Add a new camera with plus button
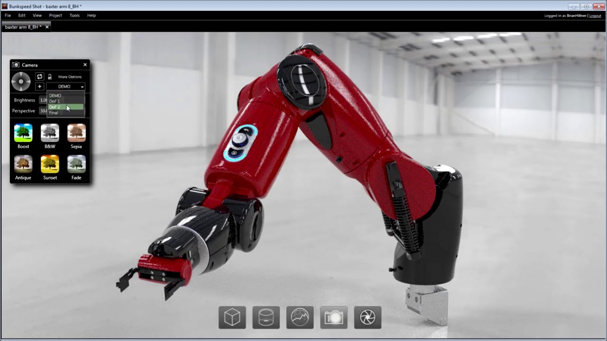The image size is (607, 341). [40, 87]
